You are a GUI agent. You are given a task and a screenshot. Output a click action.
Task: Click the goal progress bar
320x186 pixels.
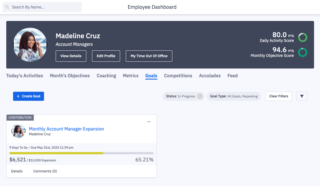pos(81,153)
